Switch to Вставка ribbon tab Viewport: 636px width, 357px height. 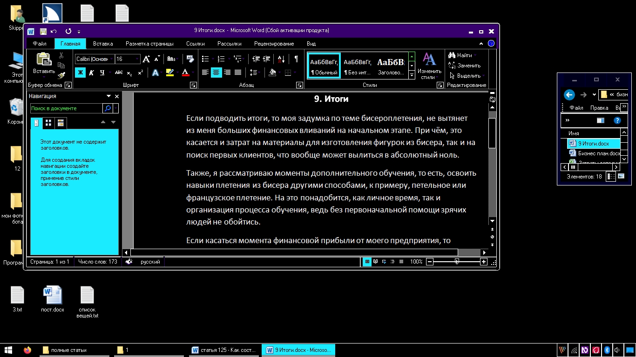103,44
